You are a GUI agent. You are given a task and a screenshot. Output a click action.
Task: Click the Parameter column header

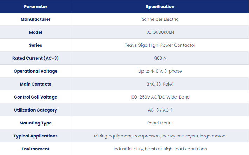[x=35, y=7]
